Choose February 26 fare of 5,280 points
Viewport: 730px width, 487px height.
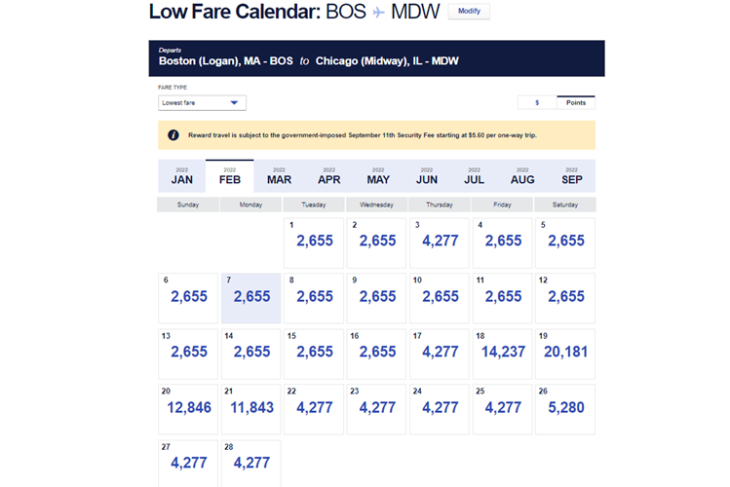click(565, 408)
